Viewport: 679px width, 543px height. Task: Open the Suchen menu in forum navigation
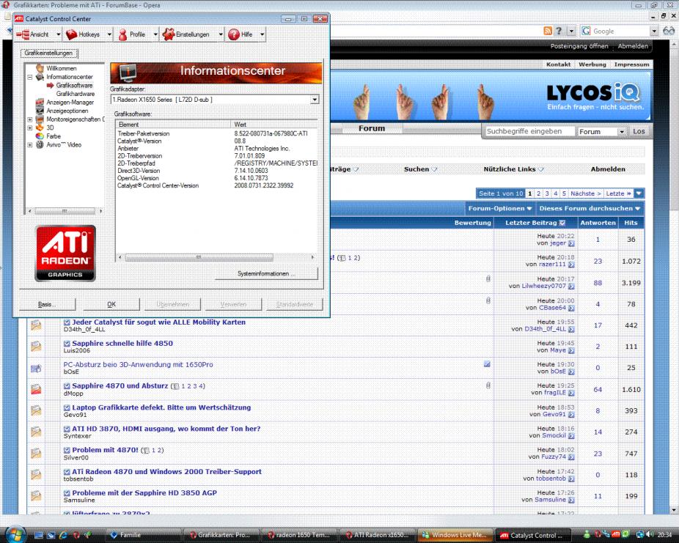420,169
